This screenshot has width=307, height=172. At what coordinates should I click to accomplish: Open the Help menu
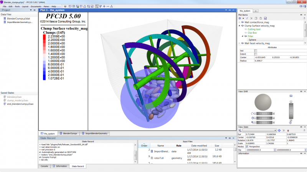click(x=54, y=6)
